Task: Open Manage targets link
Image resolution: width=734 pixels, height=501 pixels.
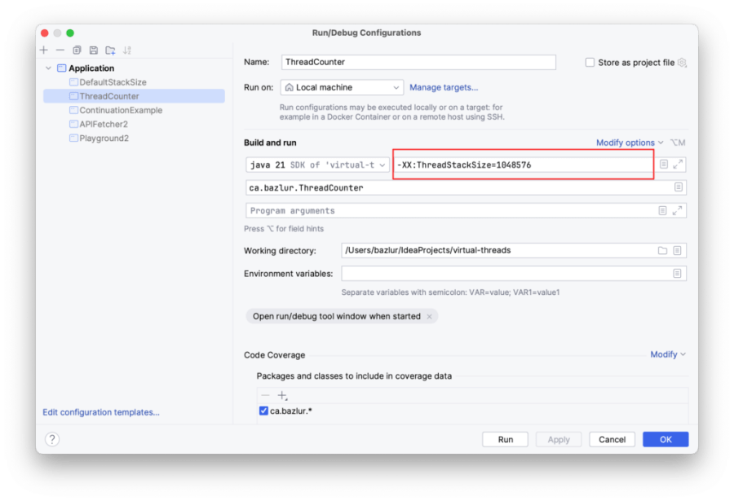Action: (444, 87)
